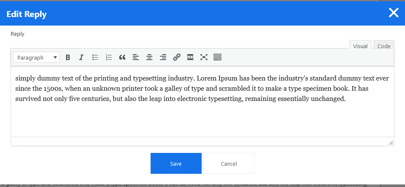Image resolution: width=405 pixels, height=187 pixels.
Task: Switch to the Visual tab
Action: 360,46
